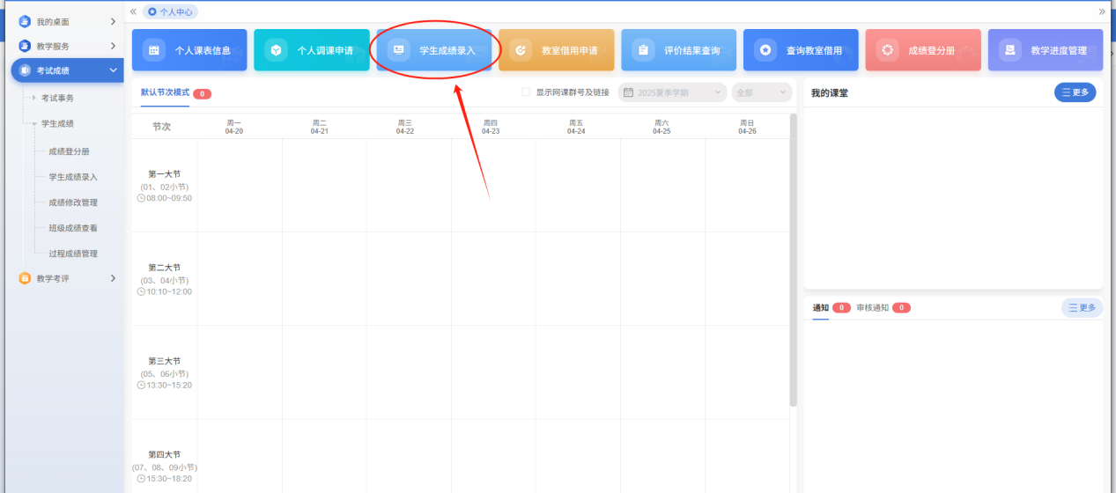Click the 教室借用申请 tile icon
The width and height of the screenshot is (1116, 493).
tap(521, 50)
